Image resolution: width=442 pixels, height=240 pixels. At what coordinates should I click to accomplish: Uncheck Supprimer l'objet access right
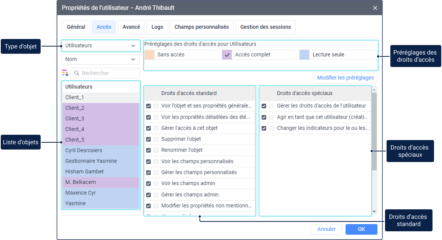tap(148, 139)
